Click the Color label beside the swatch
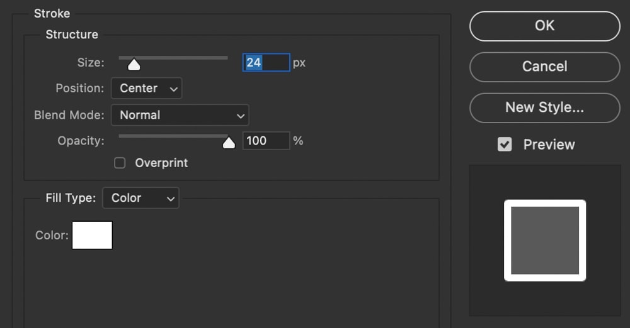 [x=52, y=236]
